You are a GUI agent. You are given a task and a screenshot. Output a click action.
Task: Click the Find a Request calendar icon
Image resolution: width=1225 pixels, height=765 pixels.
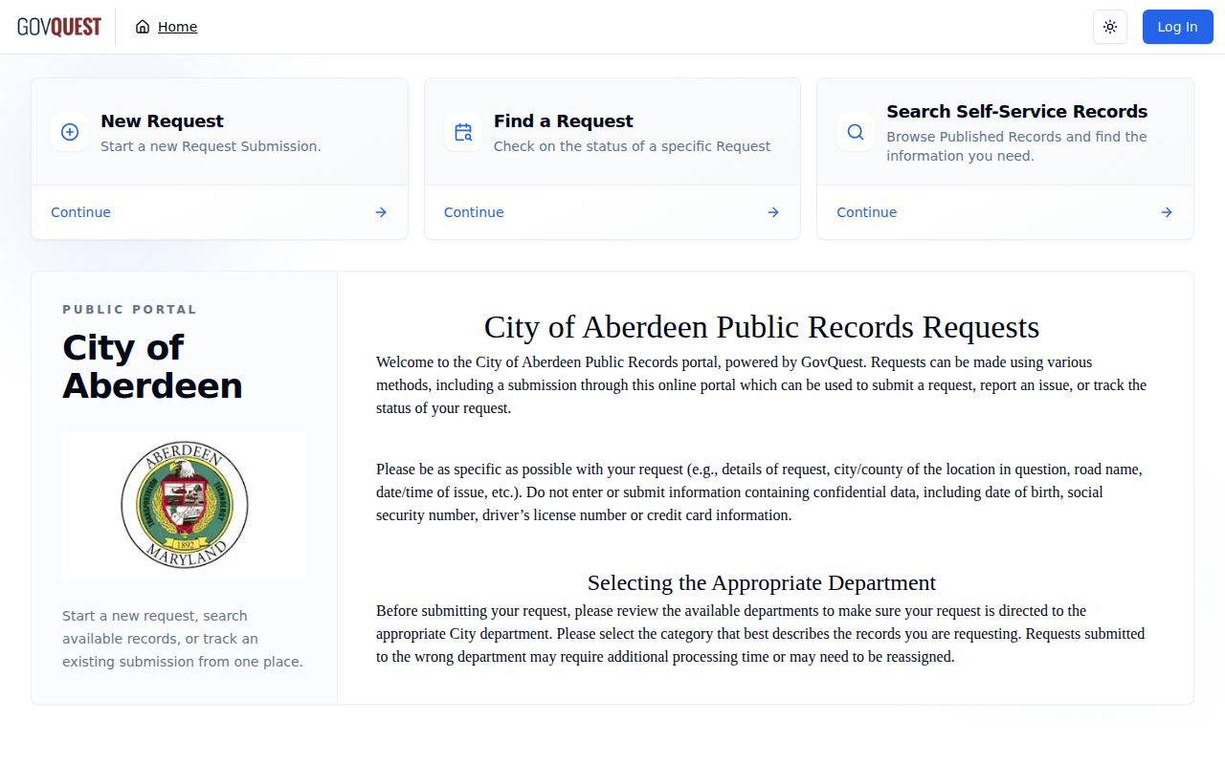tap(463, 132)
